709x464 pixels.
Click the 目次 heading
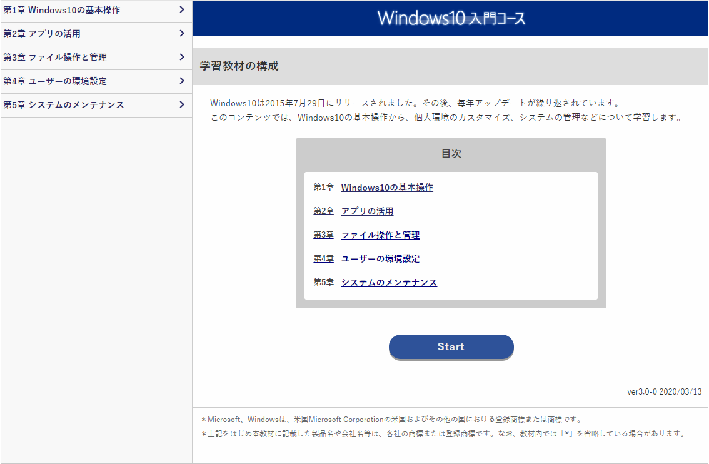(451, 154)
